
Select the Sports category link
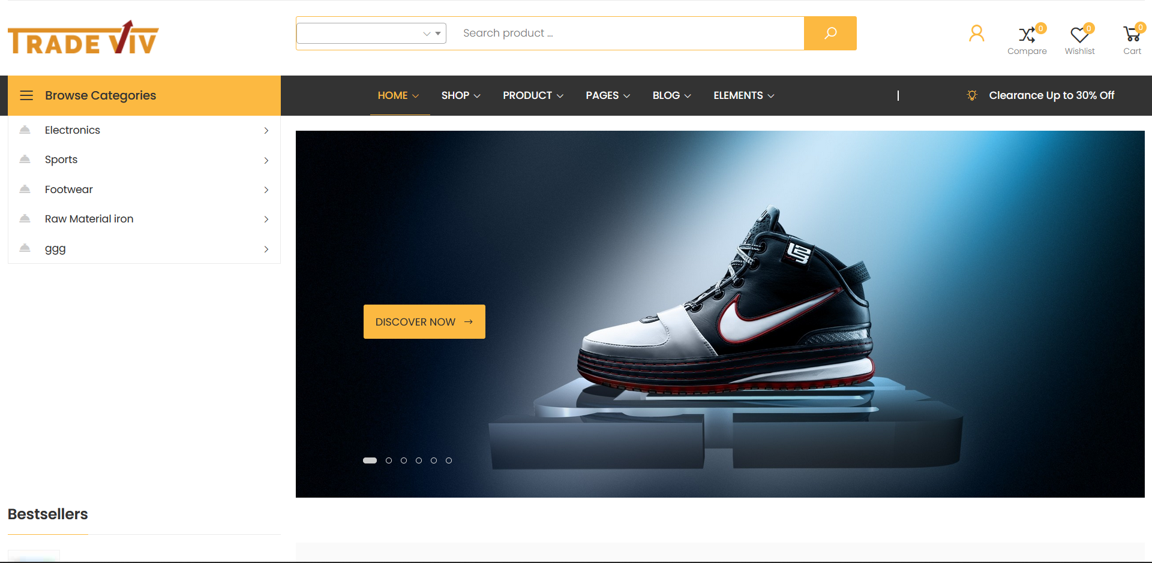tap(61, 159)
